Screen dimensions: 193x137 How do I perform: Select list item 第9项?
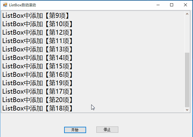(x=93, y=16)
